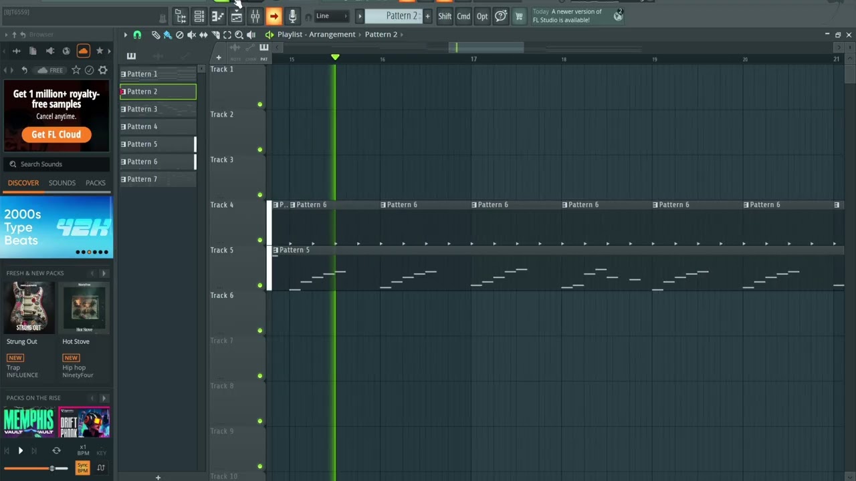The width and height of the screenshot is (856, 481).
Task: Cycle browser tabs right arrow
Action: (110, 51)
